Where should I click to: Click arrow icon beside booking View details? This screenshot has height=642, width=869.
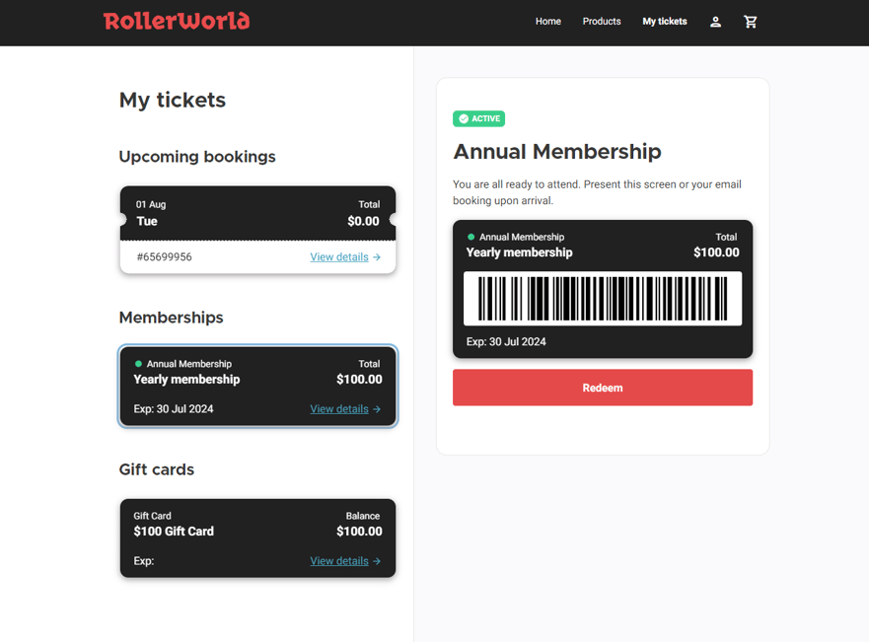click(x=377, y=257)
